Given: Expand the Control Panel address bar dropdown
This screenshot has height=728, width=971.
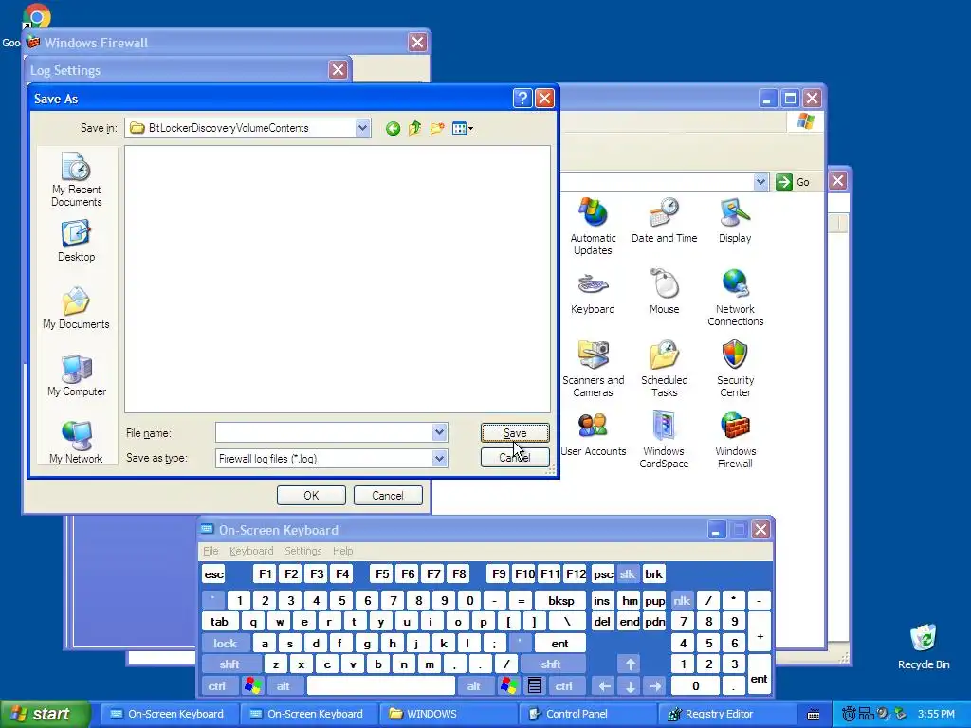Looking at the screenshot, I should (760, 182).
